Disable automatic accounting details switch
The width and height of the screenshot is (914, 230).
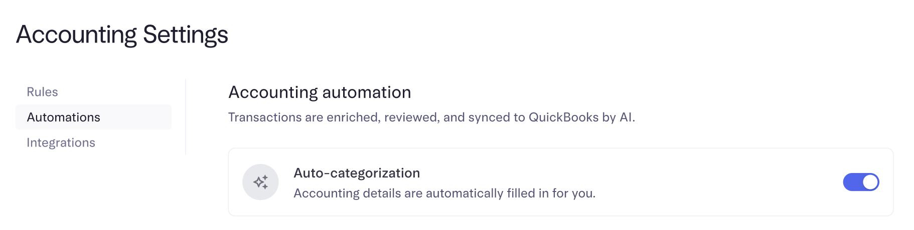[x=861, y=182]
